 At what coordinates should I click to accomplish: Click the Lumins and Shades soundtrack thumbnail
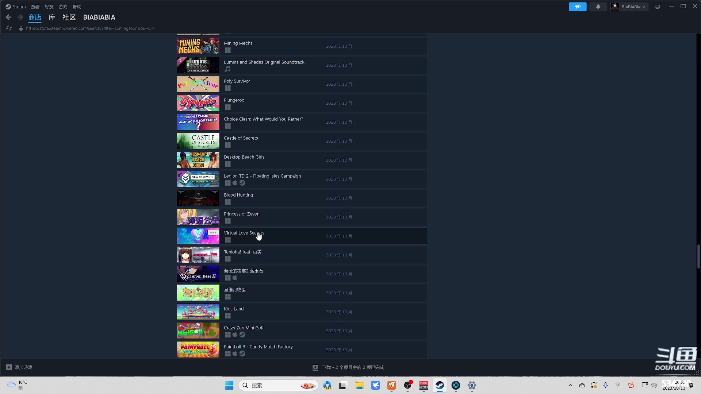point(198,65)
